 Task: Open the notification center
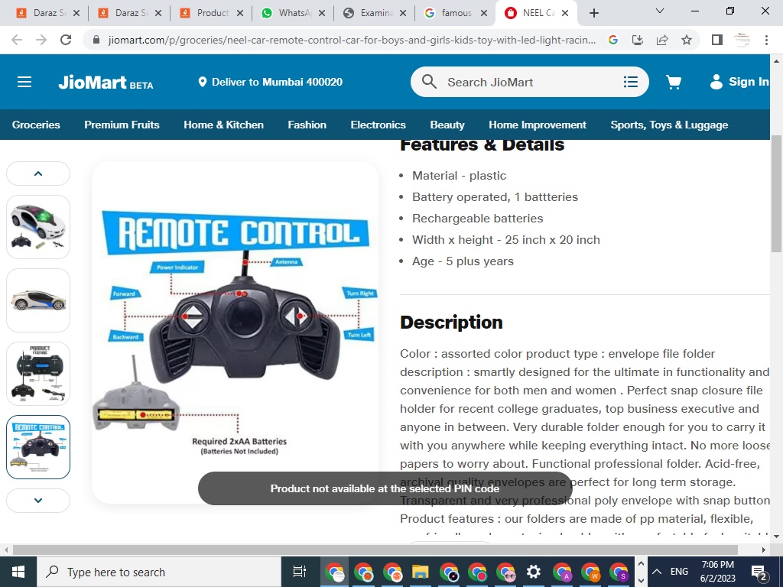point(759,572)
